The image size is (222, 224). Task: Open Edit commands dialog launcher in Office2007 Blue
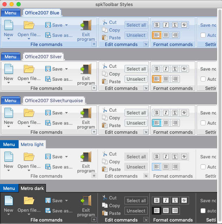click(x=146, y=44)
